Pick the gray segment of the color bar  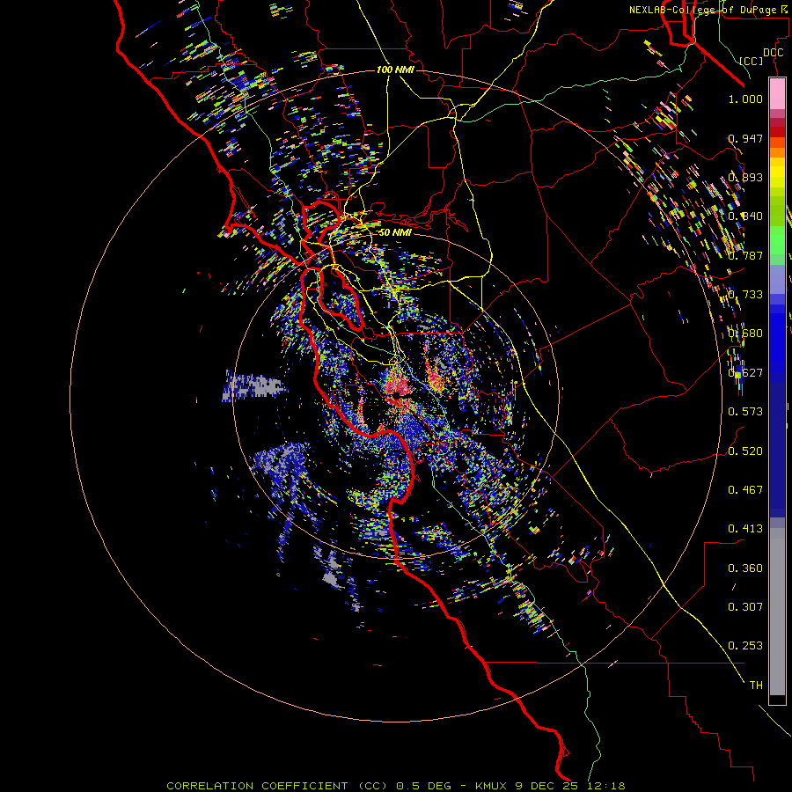[777, 612]
